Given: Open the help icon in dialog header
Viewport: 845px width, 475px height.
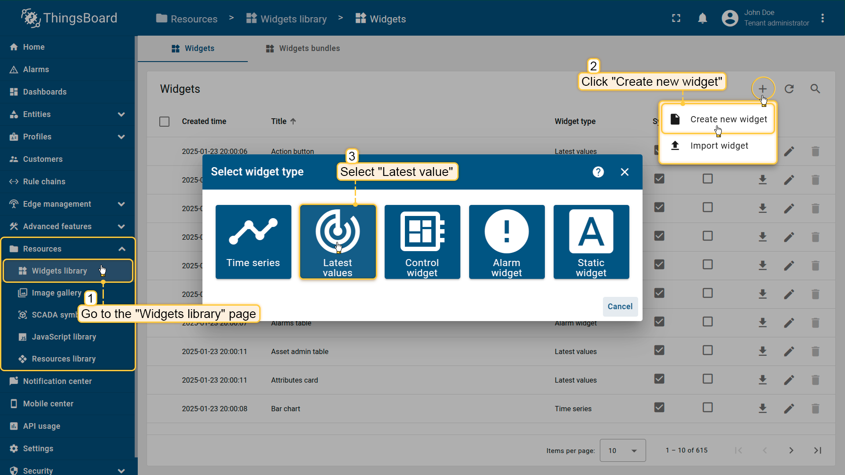Looking at the screenshot, I should 598,172.
